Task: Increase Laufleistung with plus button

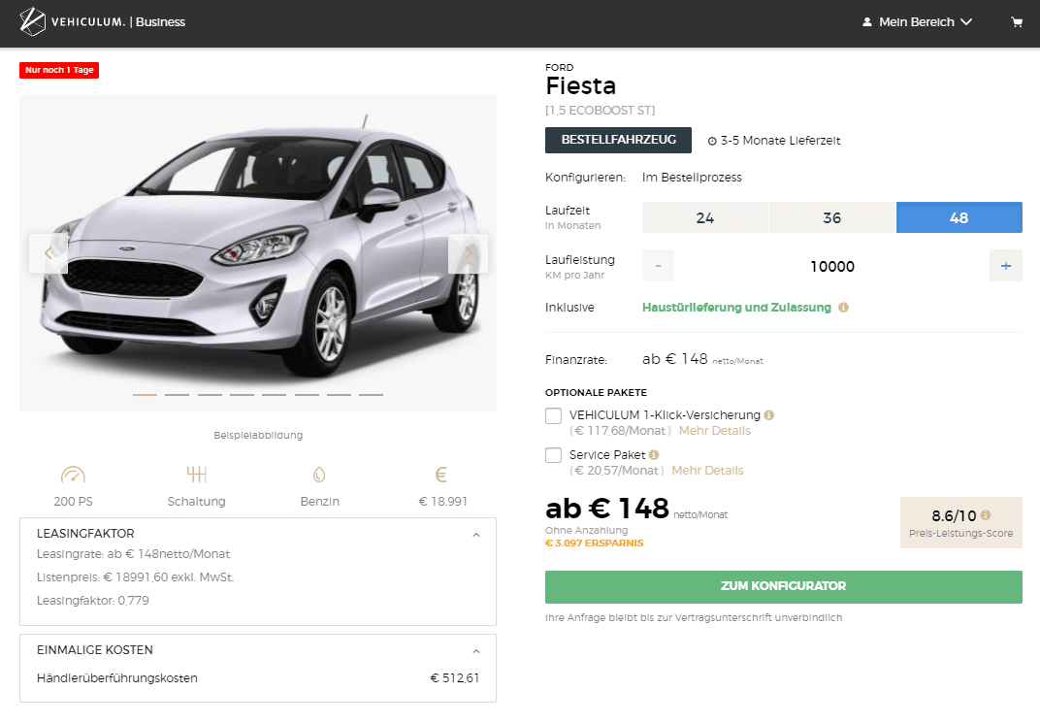Action: tap(1005, 266)
